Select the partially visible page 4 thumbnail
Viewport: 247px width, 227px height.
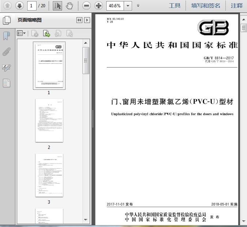coord(49,216)
